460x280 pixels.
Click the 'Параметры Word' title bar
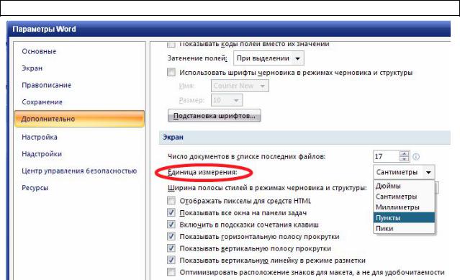point(229,29)
